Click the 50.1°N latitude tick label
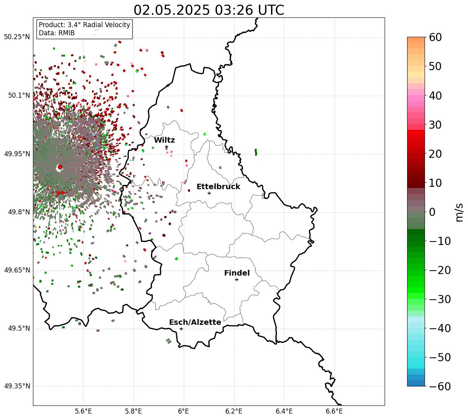Image resolution: width=468 pixels, height=419 pixels. pyautogui.click(x=19, y=95)
